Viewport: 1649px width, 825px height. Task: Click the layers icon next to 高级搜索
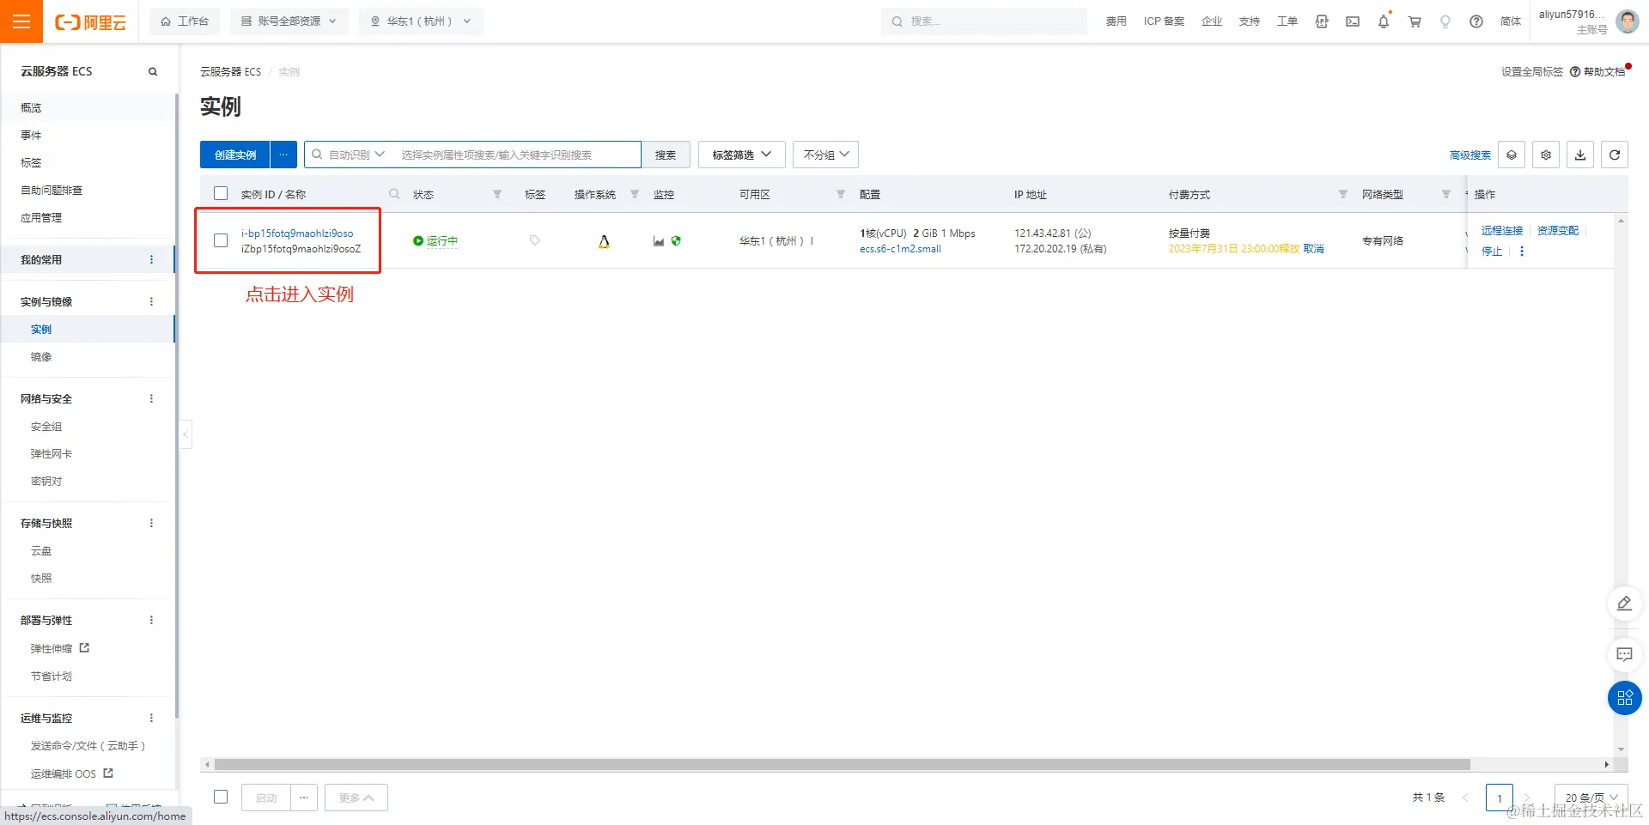(1512, 155)
